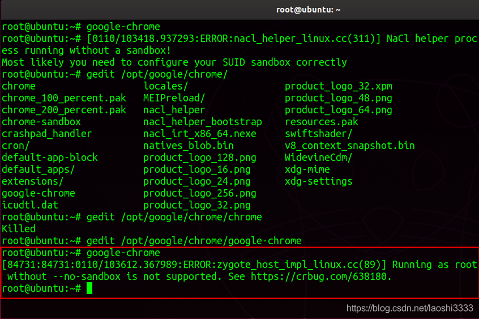Click the 'Most likely you need to configure' line
This screenshot has height=319, width=479.
[174, 62]
